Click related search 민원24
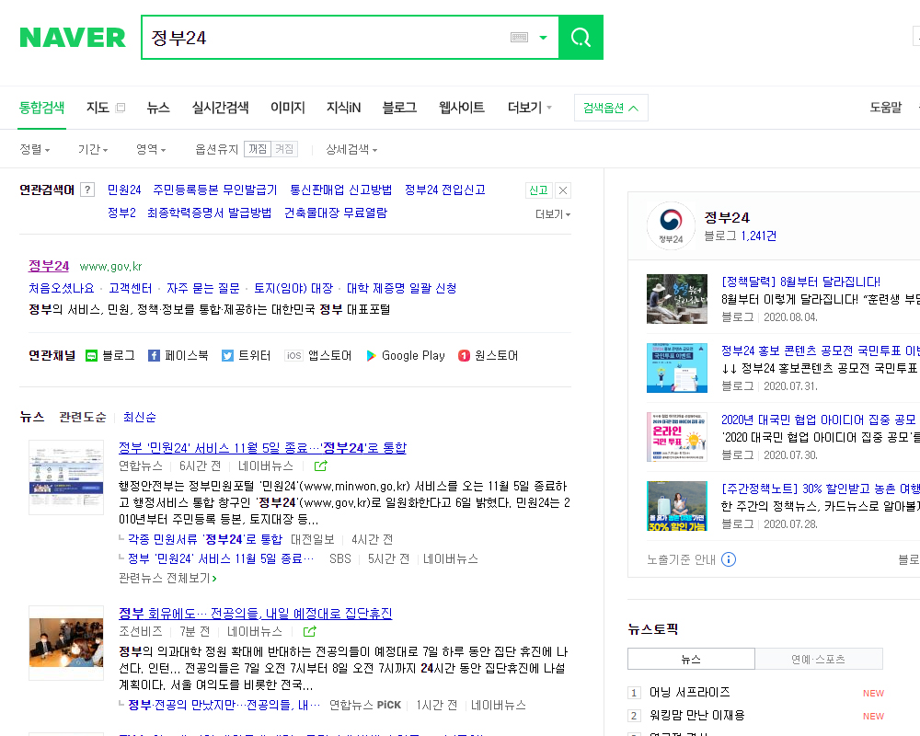 coord(124,190)
